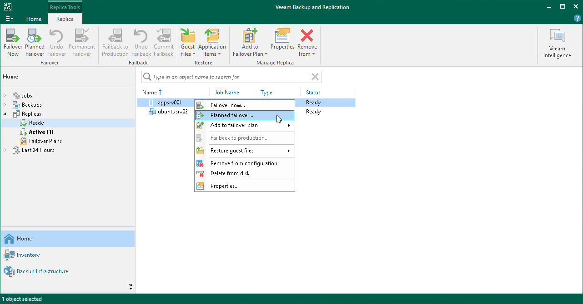Switch to the Home ribbon tab
This screenshot has width=583, height=304.
click(x=34, y=19)
